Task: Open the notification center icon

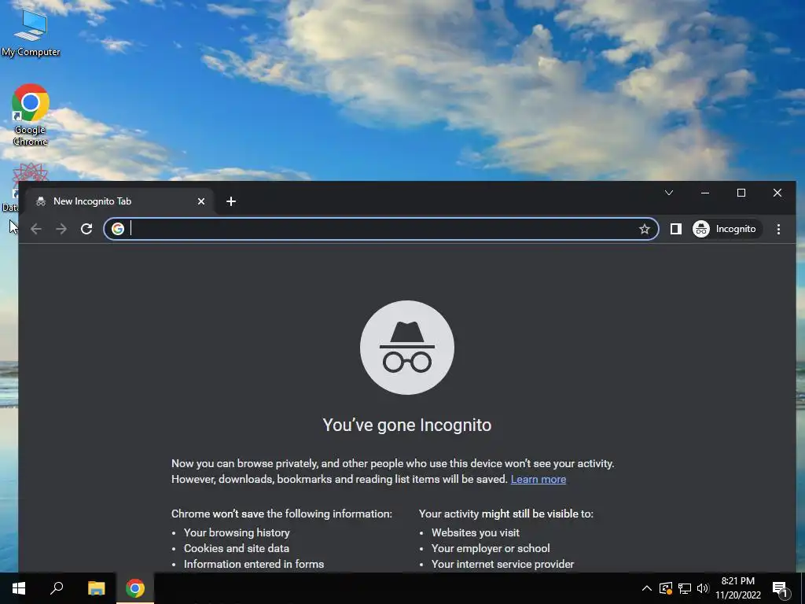Action: click(781, 588)
